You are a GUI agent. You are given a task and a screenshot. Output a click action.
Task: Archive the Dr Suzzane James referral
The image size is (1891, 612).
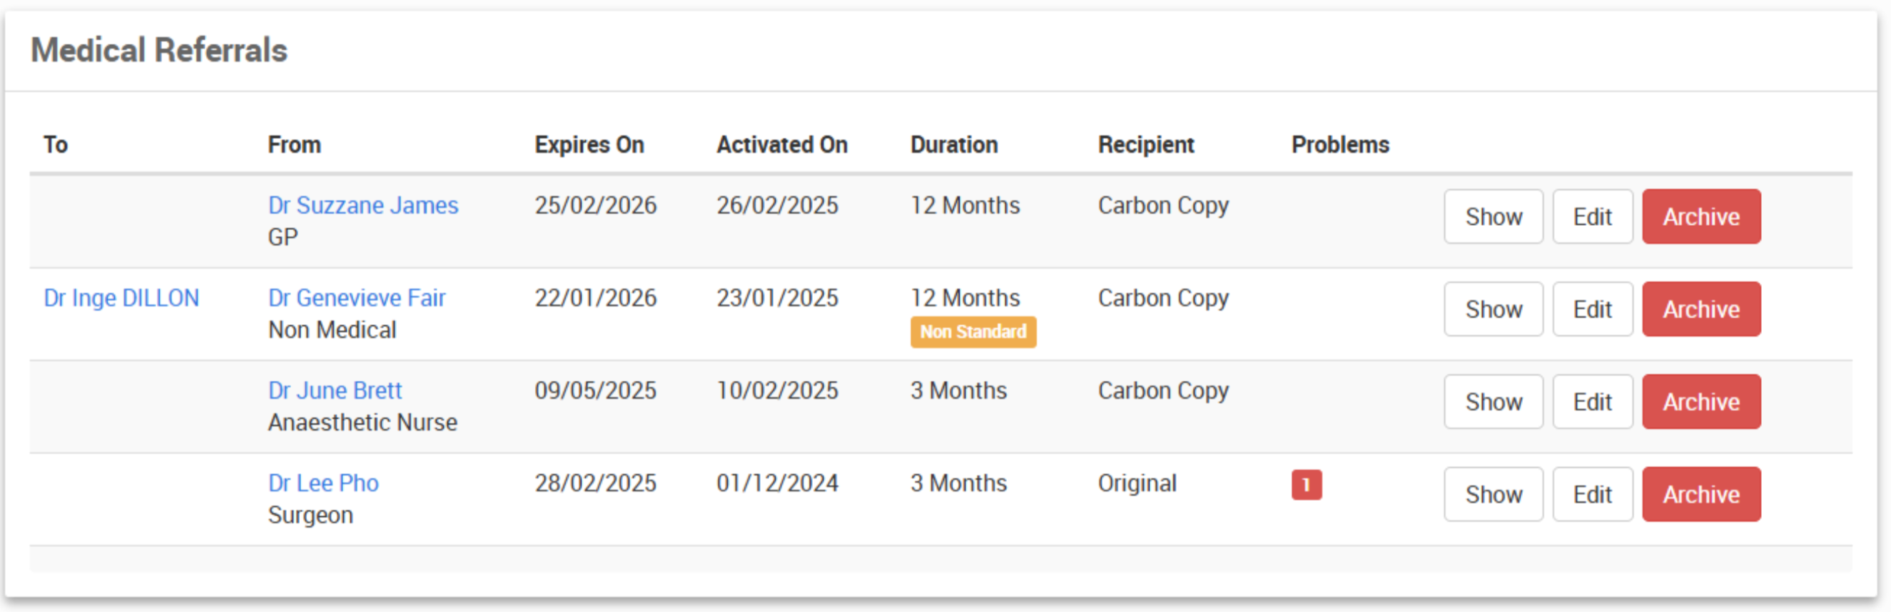pyautogui.click(x=1700, y=217)
